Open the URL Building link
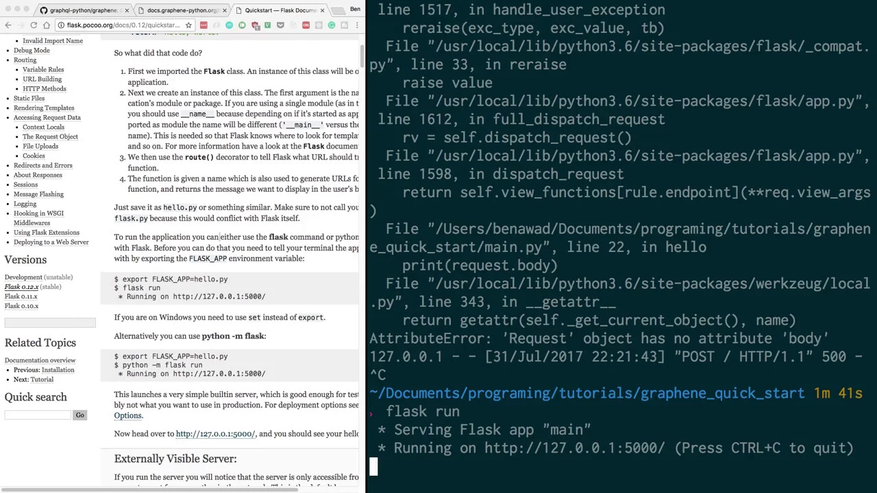Viewport: 877px width, 493px height. [42, 79]
